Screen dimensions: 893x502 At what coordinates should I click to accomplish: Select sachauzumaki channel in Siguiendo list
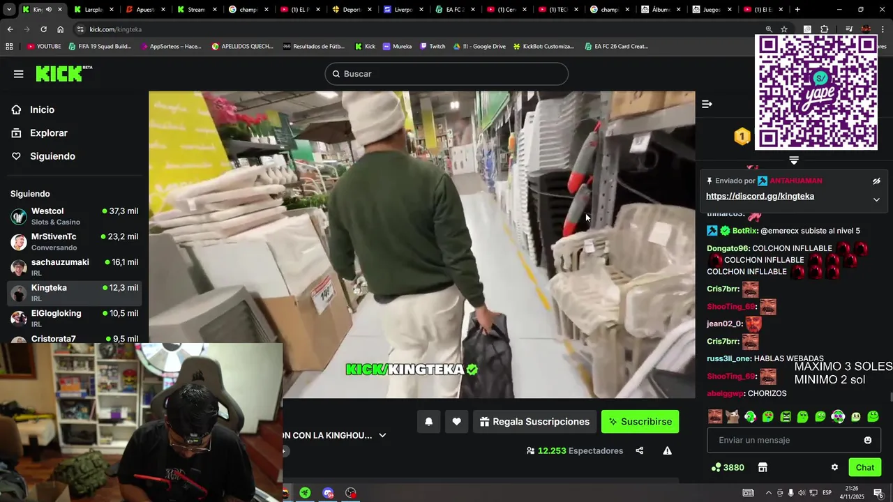click(75, 267)
